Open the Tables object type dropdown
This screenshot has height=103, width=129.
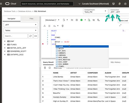click(21, 30)
